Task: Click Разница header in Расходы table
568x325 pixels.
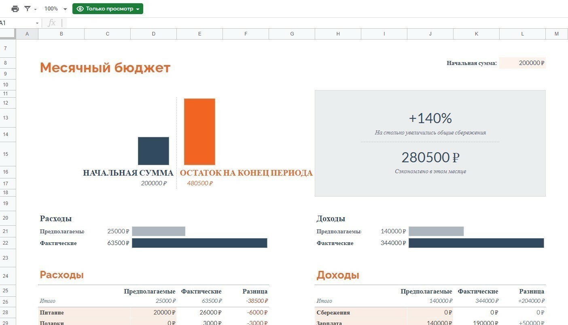Action: point(255,291)
